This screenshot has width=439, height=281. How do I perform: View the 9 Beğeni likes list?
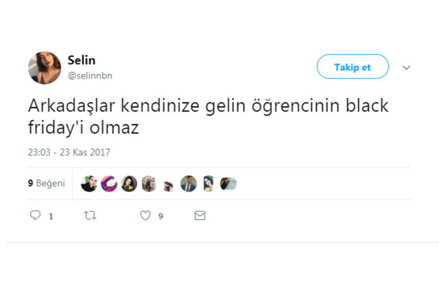[x=47, y=183]
